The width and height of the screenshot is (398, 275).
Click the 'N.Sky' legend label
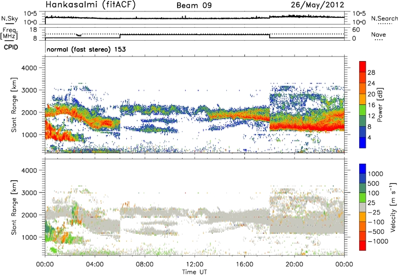9,18
